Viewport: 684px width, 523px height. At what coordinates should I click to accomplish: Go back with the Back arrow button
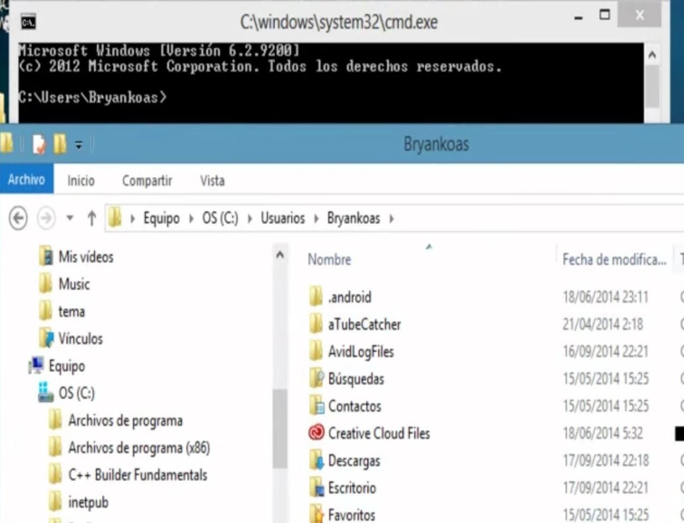[18, 218]
